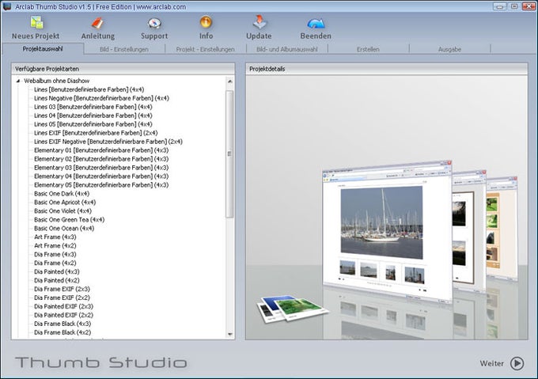Select Basic One Green Tea (4x4)

click(x=70, y=220)
